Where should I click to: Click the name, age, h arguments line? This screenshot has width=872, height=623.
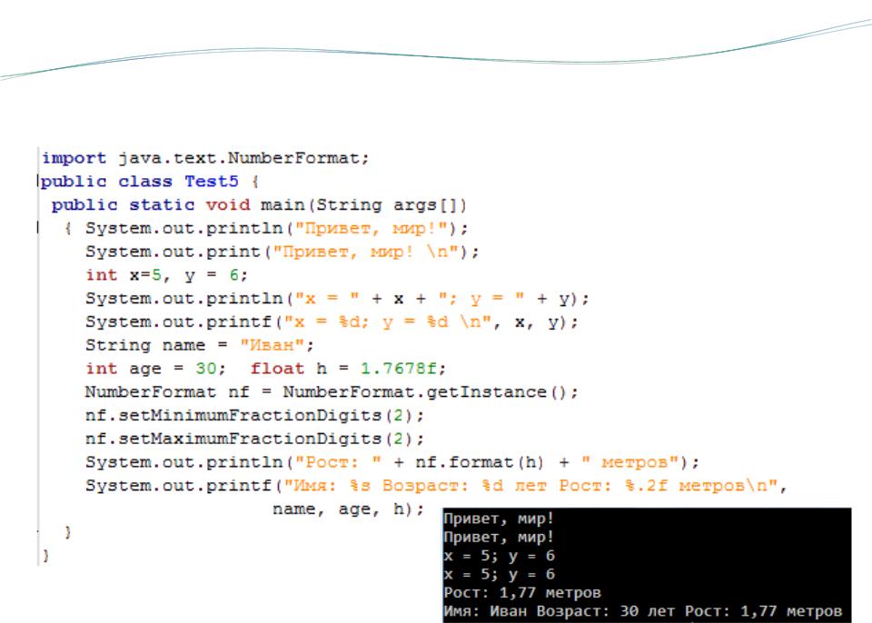tap(348, 509)
